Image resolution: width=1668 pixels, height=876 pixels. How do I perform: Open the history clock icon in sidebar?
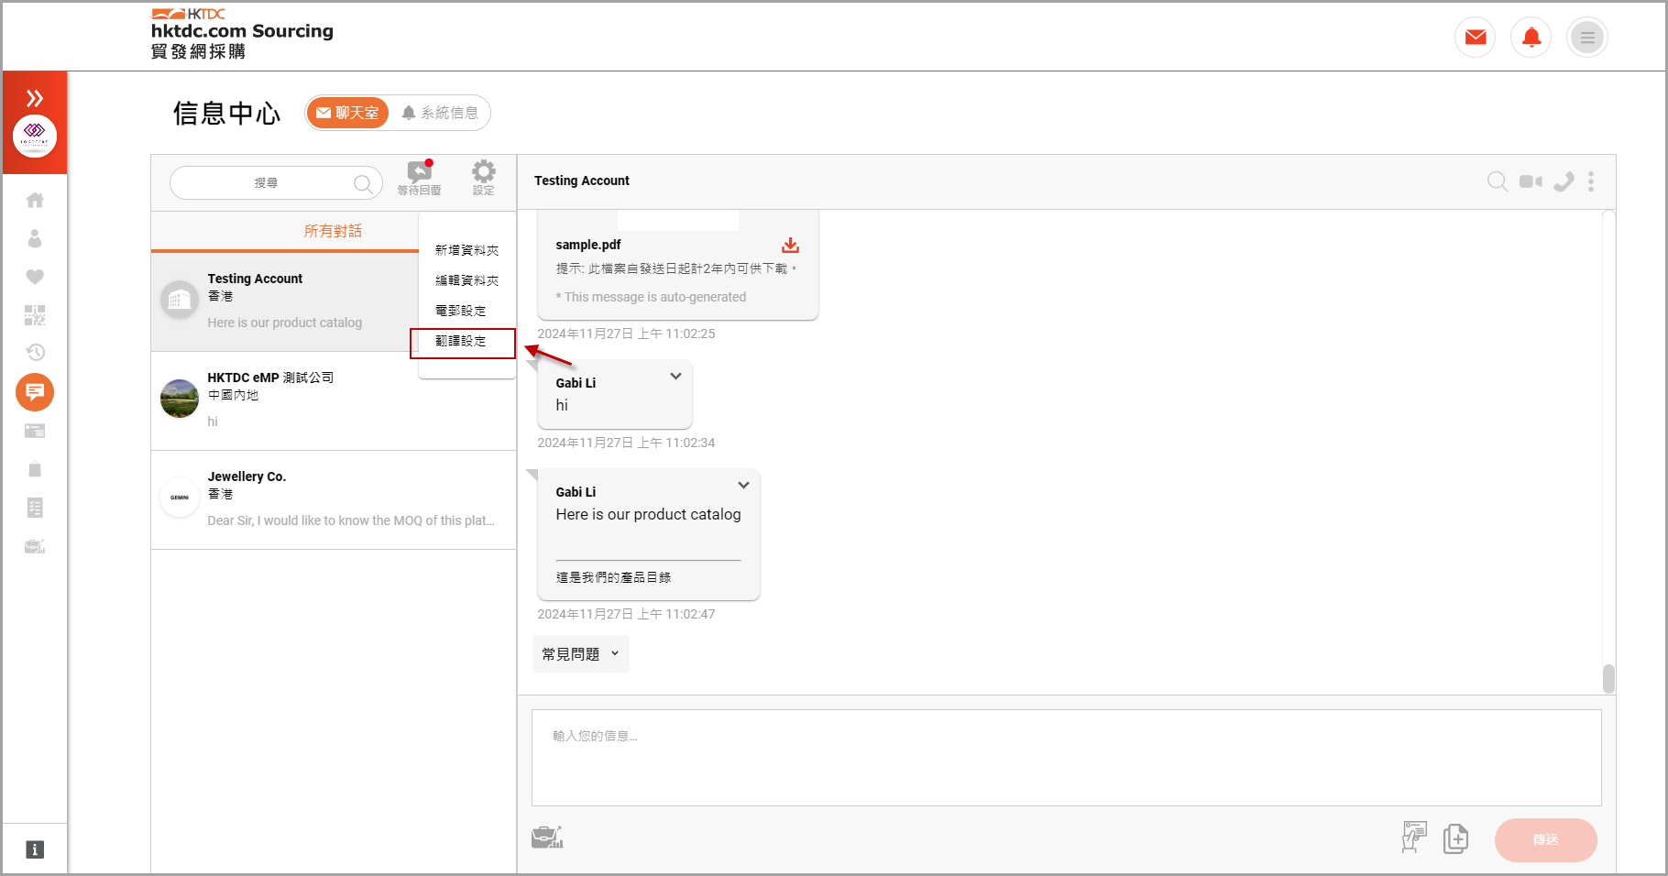pos(35,353)
